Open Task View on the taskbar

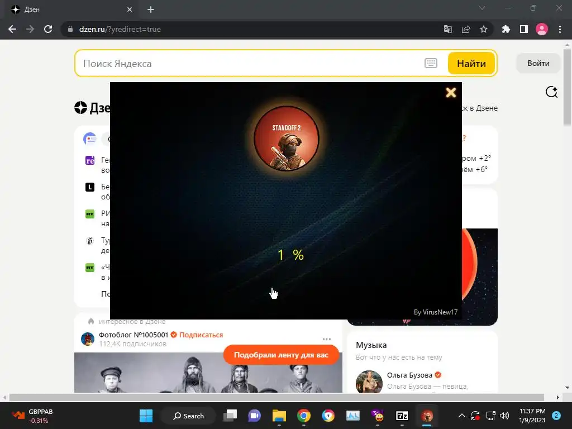click(230, 416)
